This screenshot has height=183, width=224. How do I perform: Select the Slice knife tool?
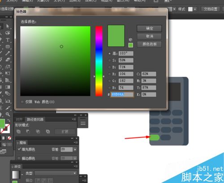coord(8,108)
